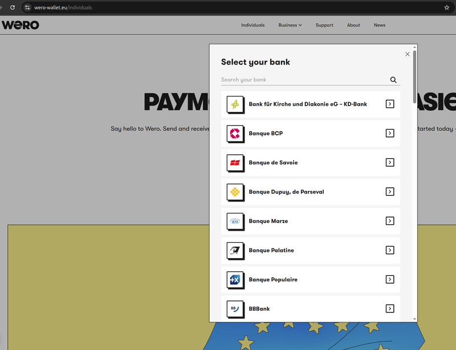Click the BBBank logo icon

(x=235, y=309)
